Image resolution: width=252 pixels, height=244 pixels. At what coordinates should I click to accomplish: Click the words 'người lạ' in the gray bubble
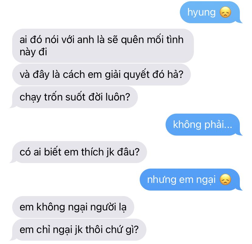coord(108,207)
